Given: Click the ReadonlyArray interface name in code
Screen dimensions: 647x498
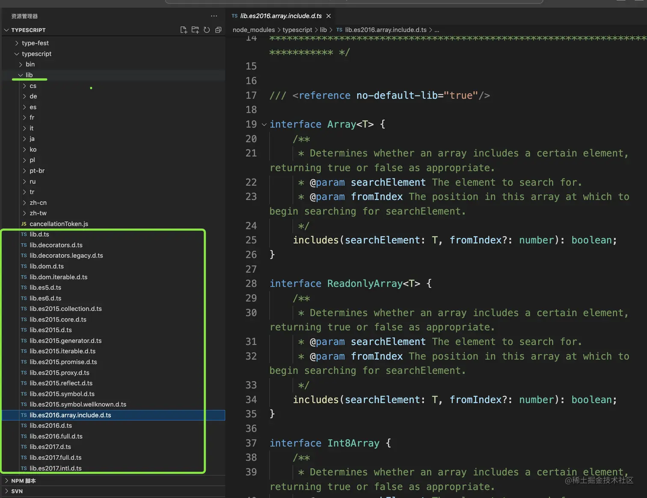Looking at the screenshot, I should 365,283.
